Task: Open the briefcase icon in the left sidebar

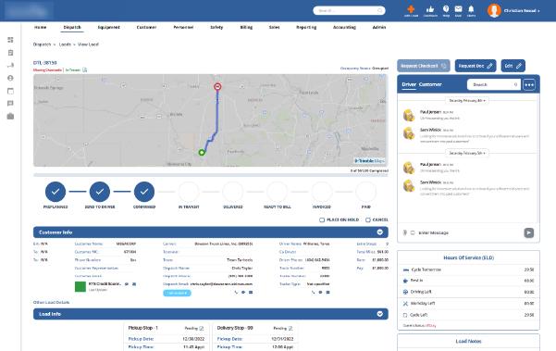Action: click(x=10, y=116)
